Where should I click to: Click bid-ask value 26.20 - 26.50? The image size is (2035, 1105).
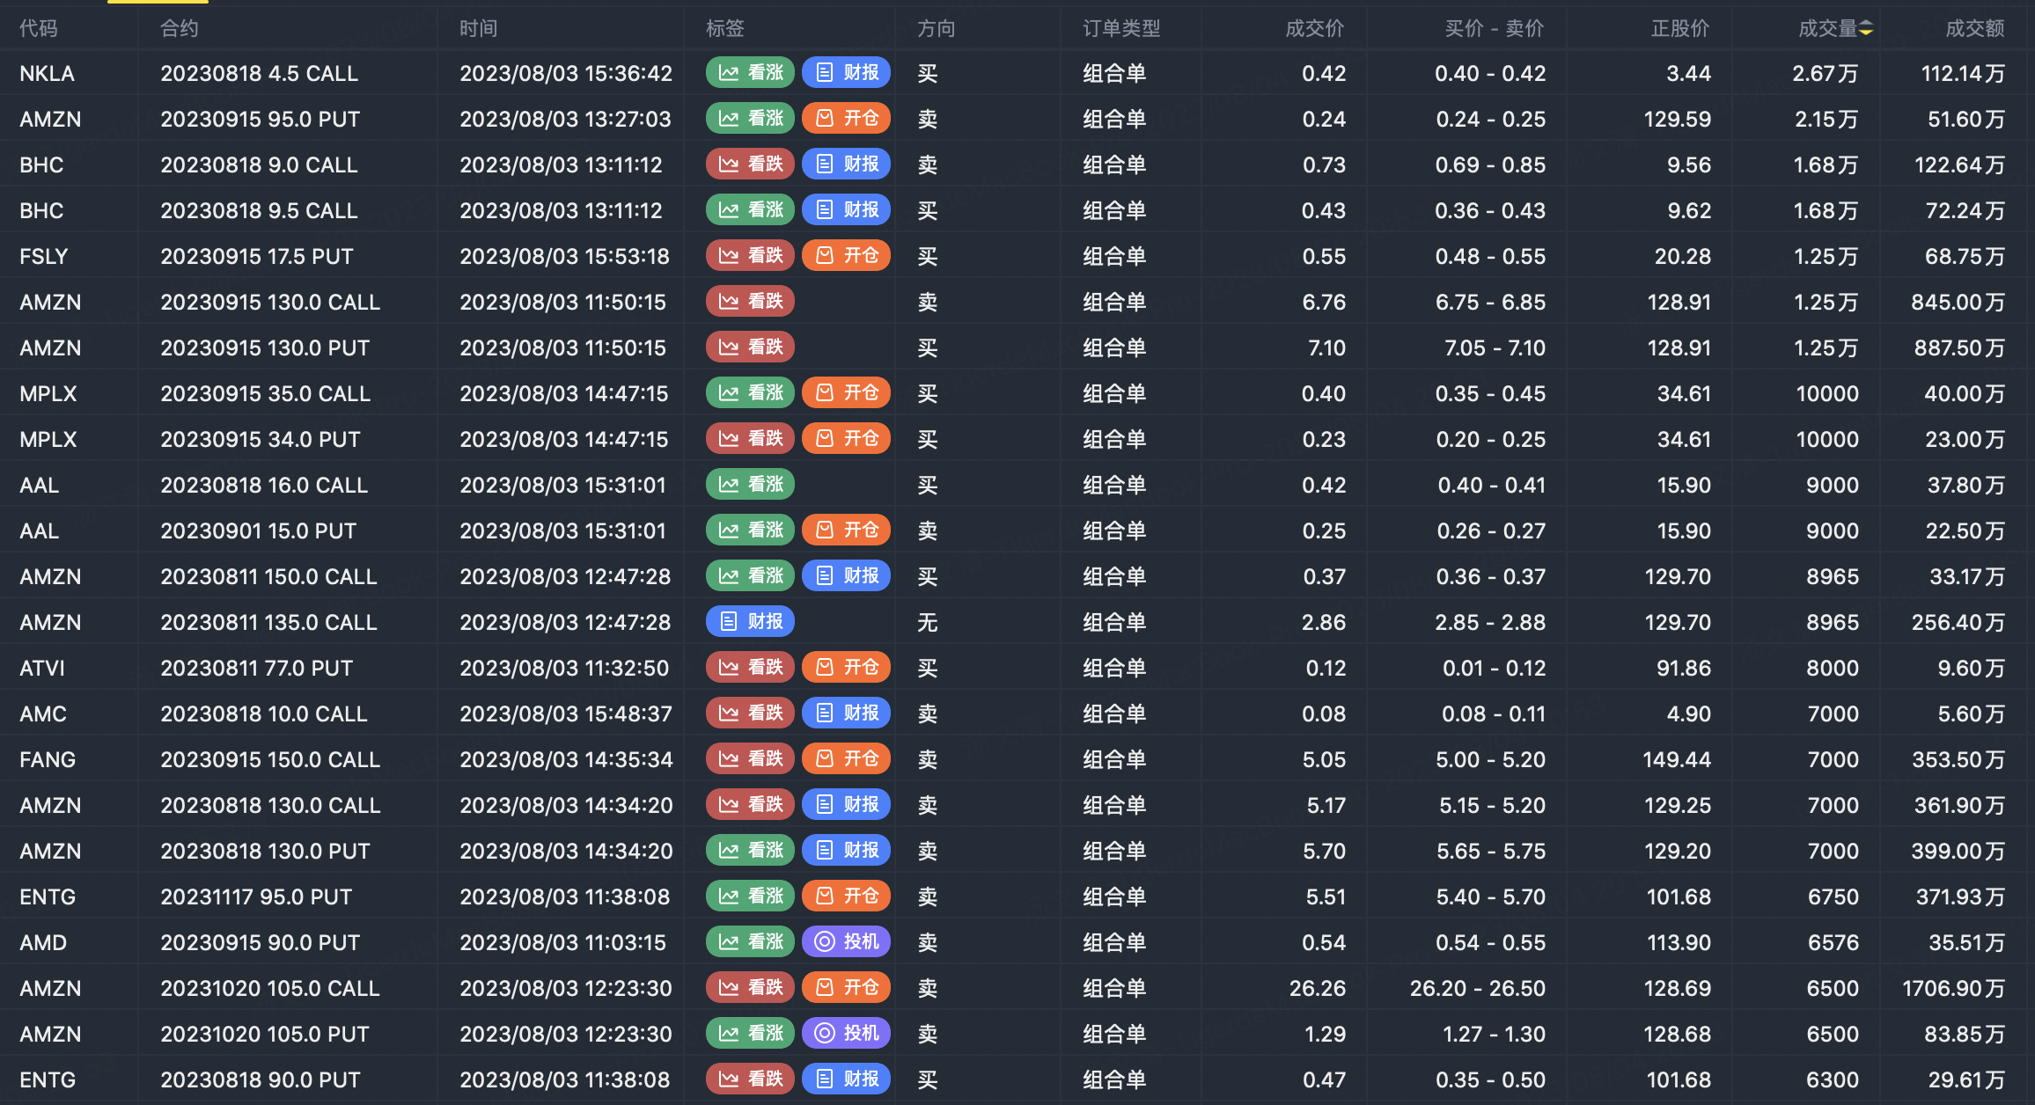point(1478,988)
